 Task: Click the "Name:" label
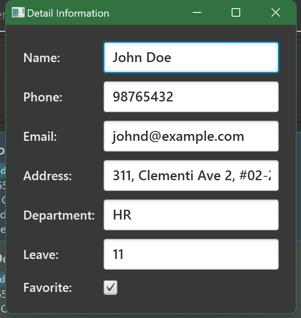tap(42, 58)
